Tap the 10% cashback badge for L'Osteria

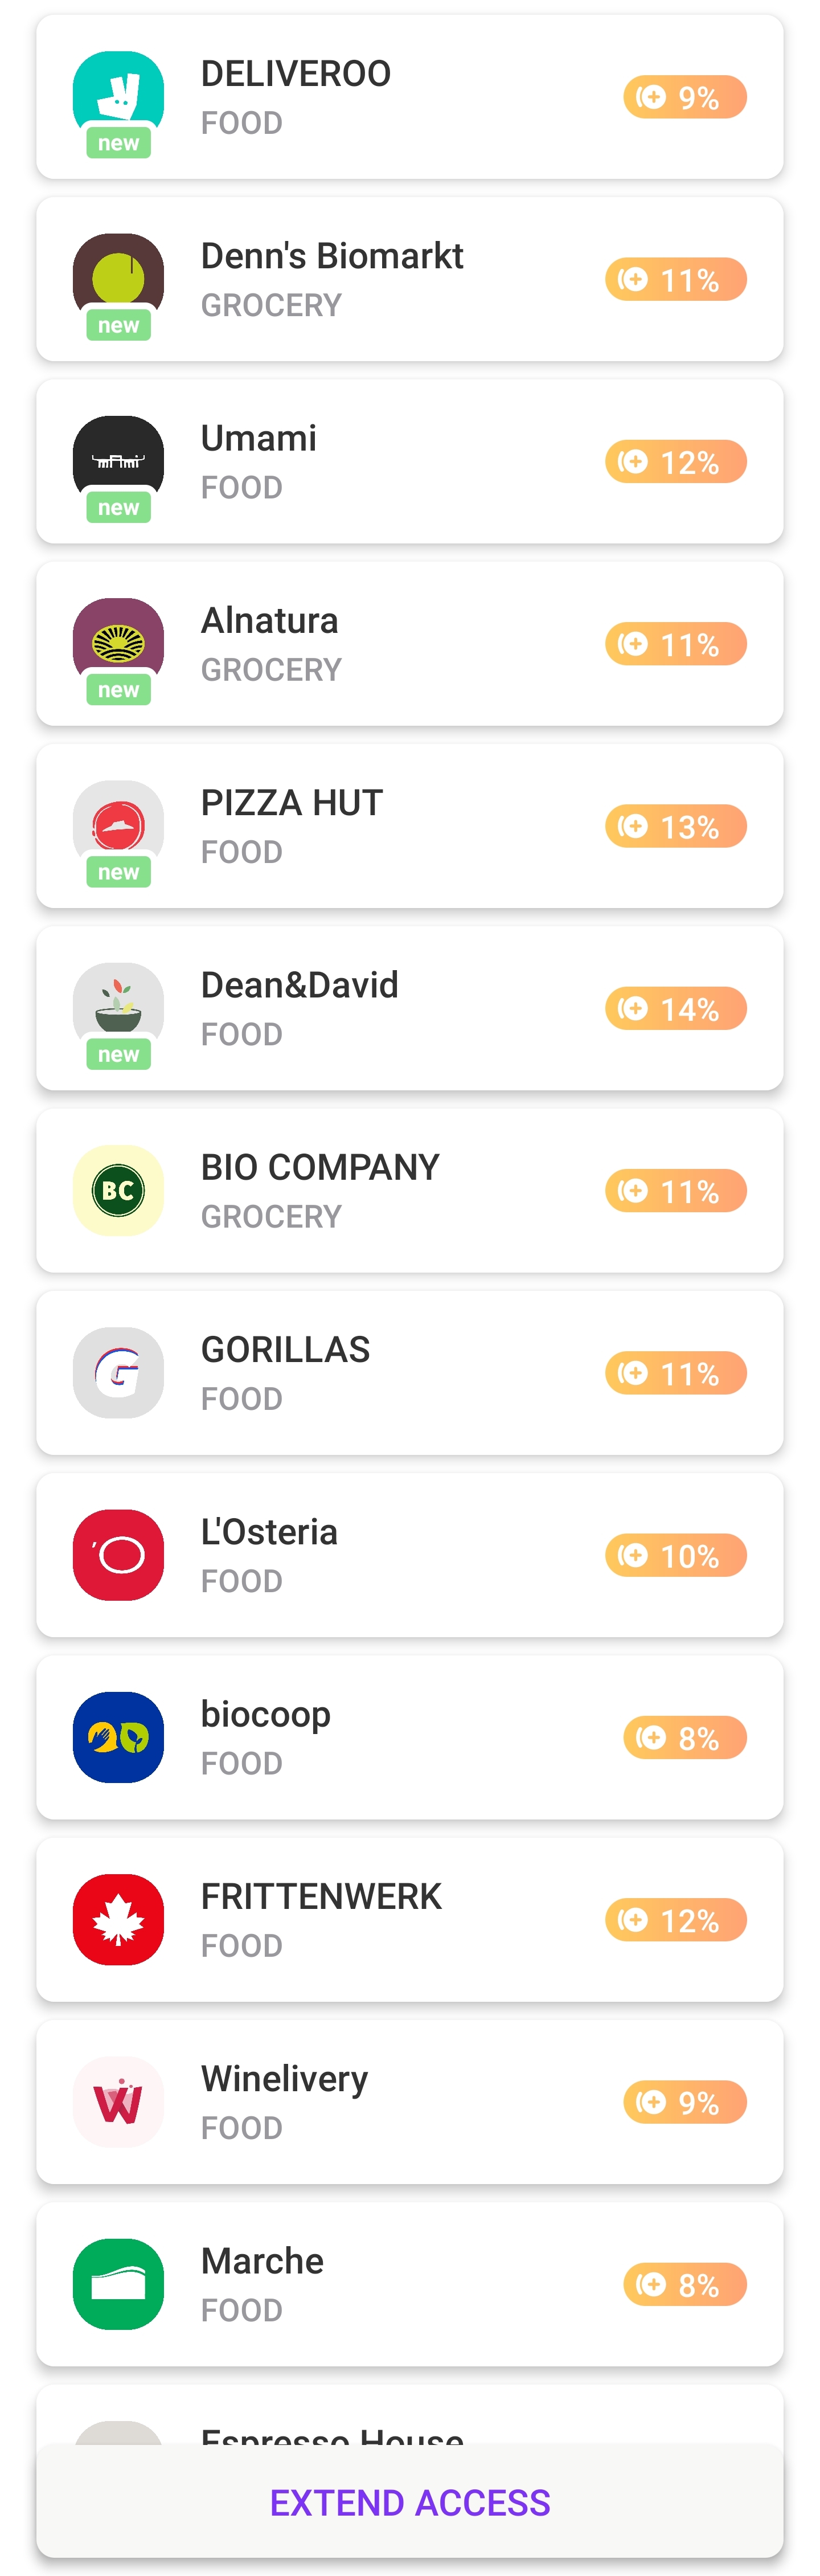pyautogui.click(x=676, y=1555)
